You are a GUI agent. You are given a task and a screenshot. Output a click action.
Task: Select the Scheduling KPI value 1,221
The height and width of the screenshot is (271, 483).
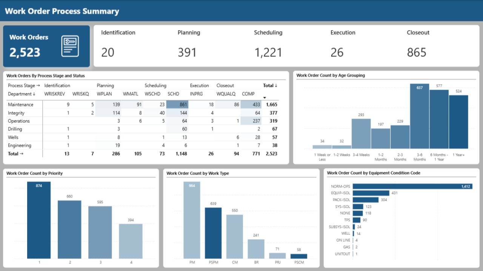[x=268, y=52]
